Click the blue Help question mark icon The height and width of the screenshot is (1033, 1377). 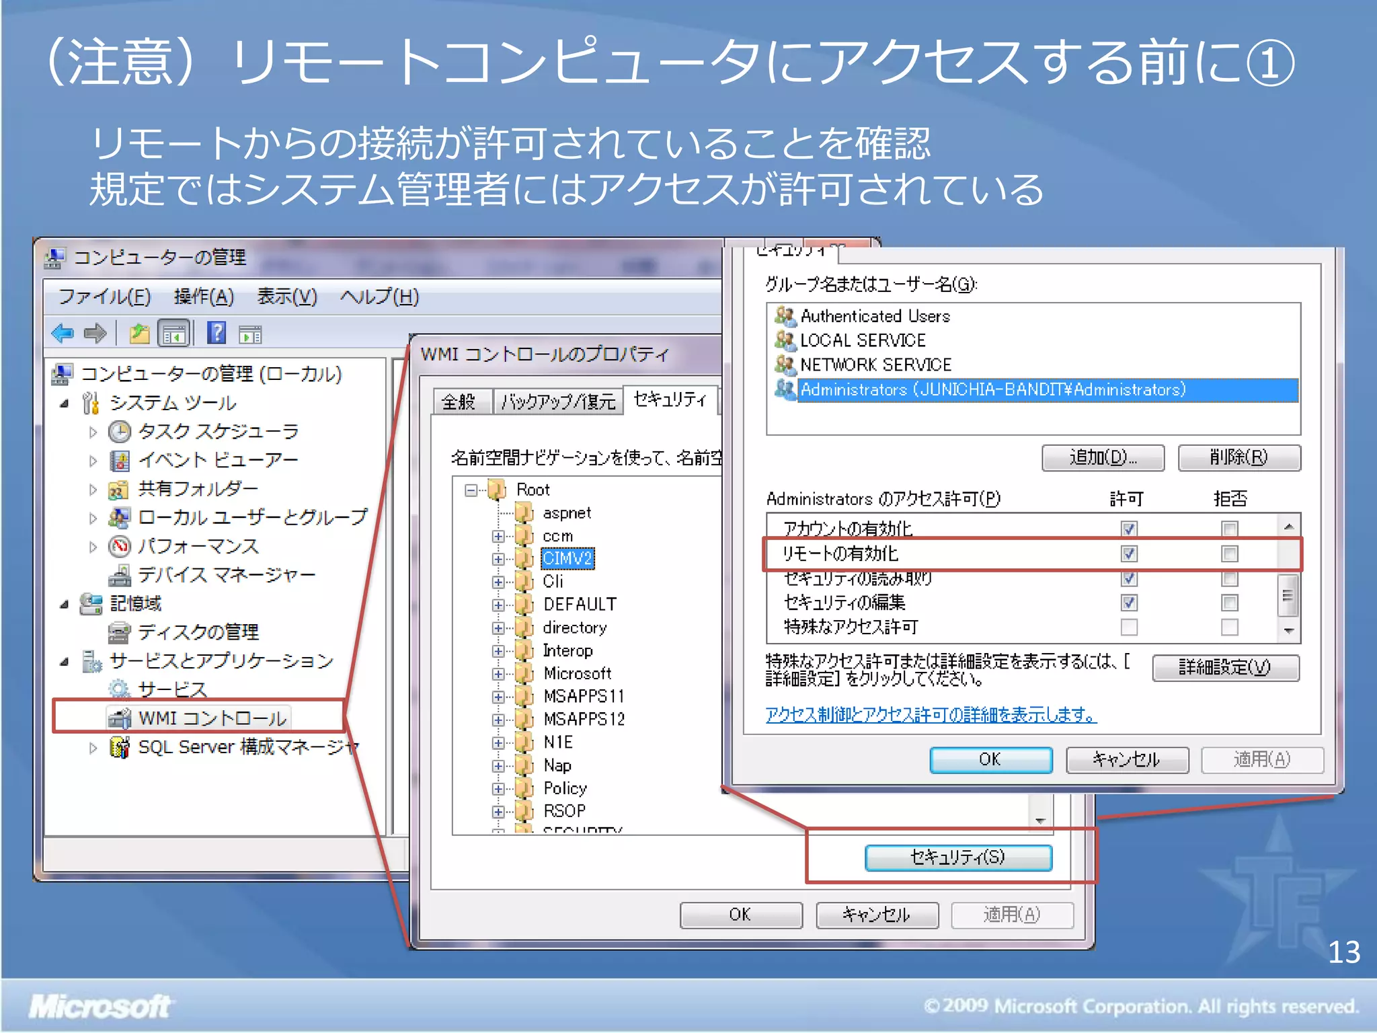(217, 333)
